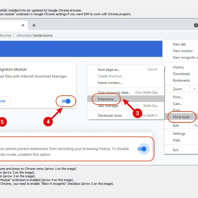Choose Save page as... in submenu
This screenshot has height=198, width=198.
coord(109,70)
